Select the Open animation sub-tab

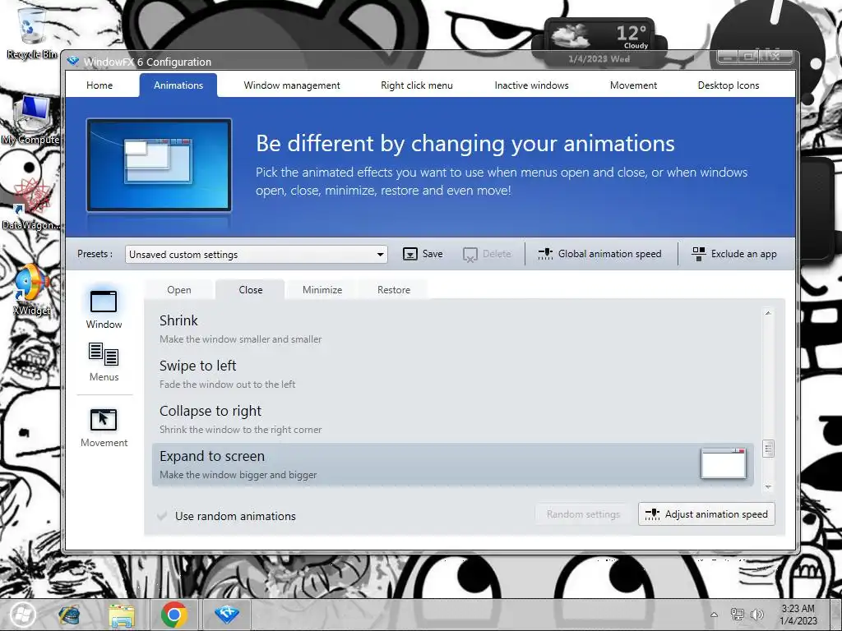[178, 290]
